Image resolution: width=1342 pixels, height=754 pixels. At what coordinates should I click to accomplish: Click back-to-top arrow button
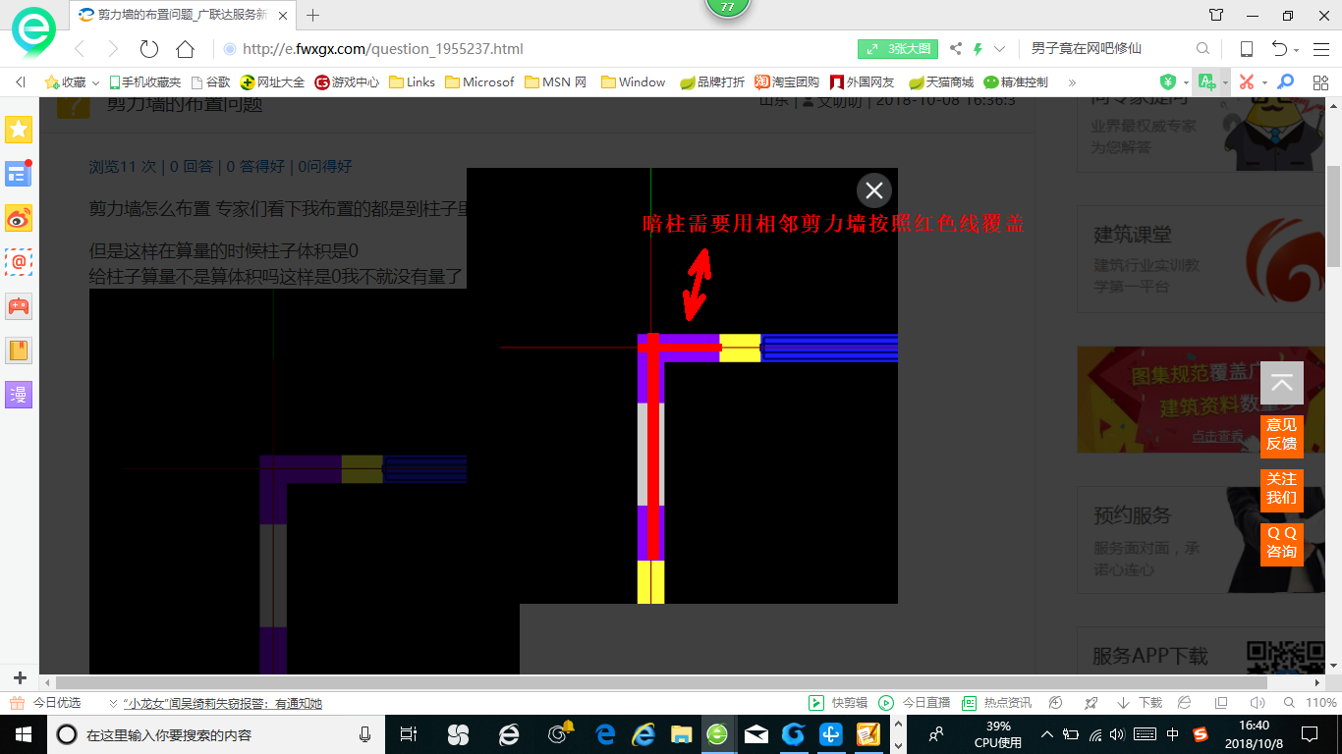click(1282, 383)
